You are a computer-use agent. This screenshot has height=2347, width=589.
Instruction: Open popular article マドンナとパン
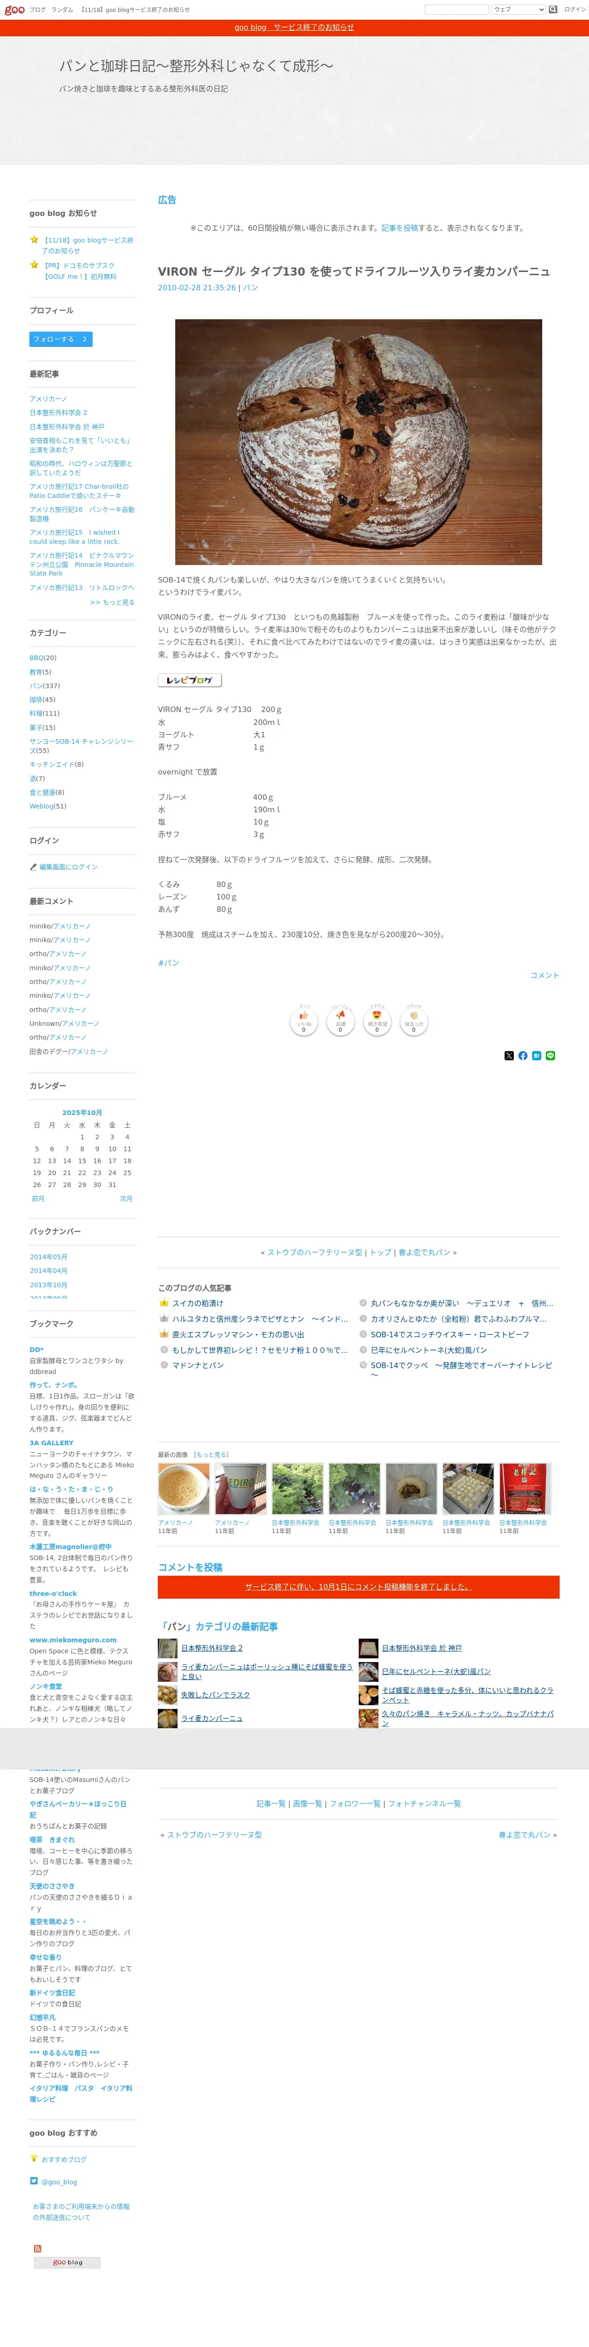[x=198, y=1366]
